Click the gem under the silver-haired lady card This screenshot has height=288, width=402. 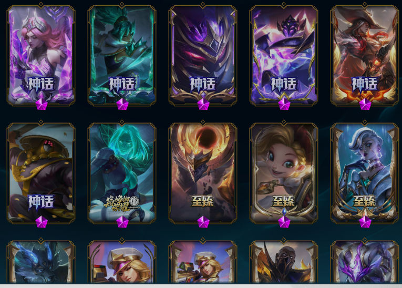[365, 222]
